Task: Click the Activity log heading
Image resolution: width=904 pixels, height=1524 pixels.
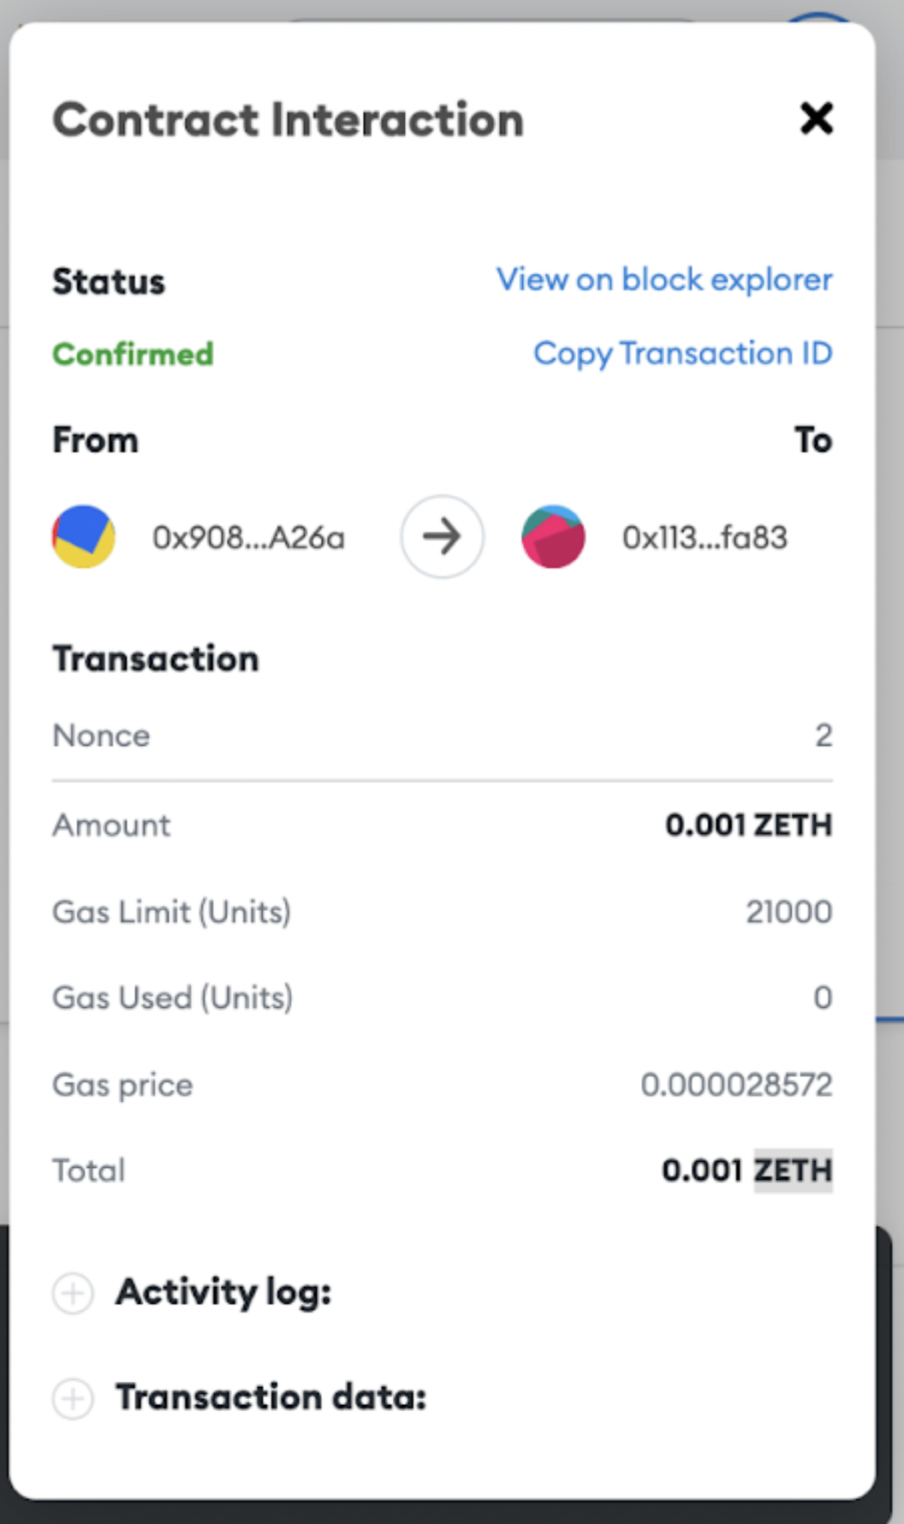Action: (223, 1292)
